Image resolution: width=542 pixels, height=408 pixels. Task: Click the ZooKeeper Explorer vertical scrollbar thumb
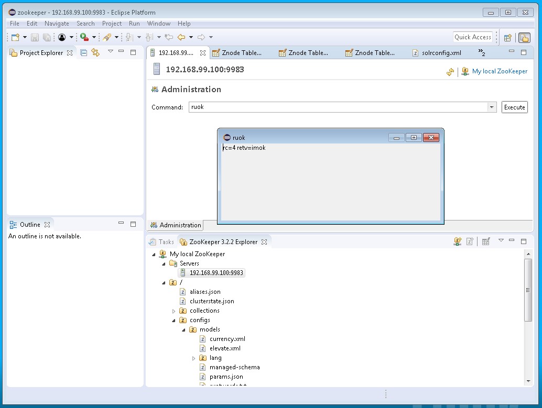tap(528, 290)
